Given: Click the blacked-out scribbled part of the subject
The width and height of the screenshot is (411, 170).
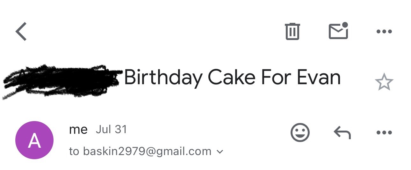Looking at the screenshot, I should (x=61, y=79).
